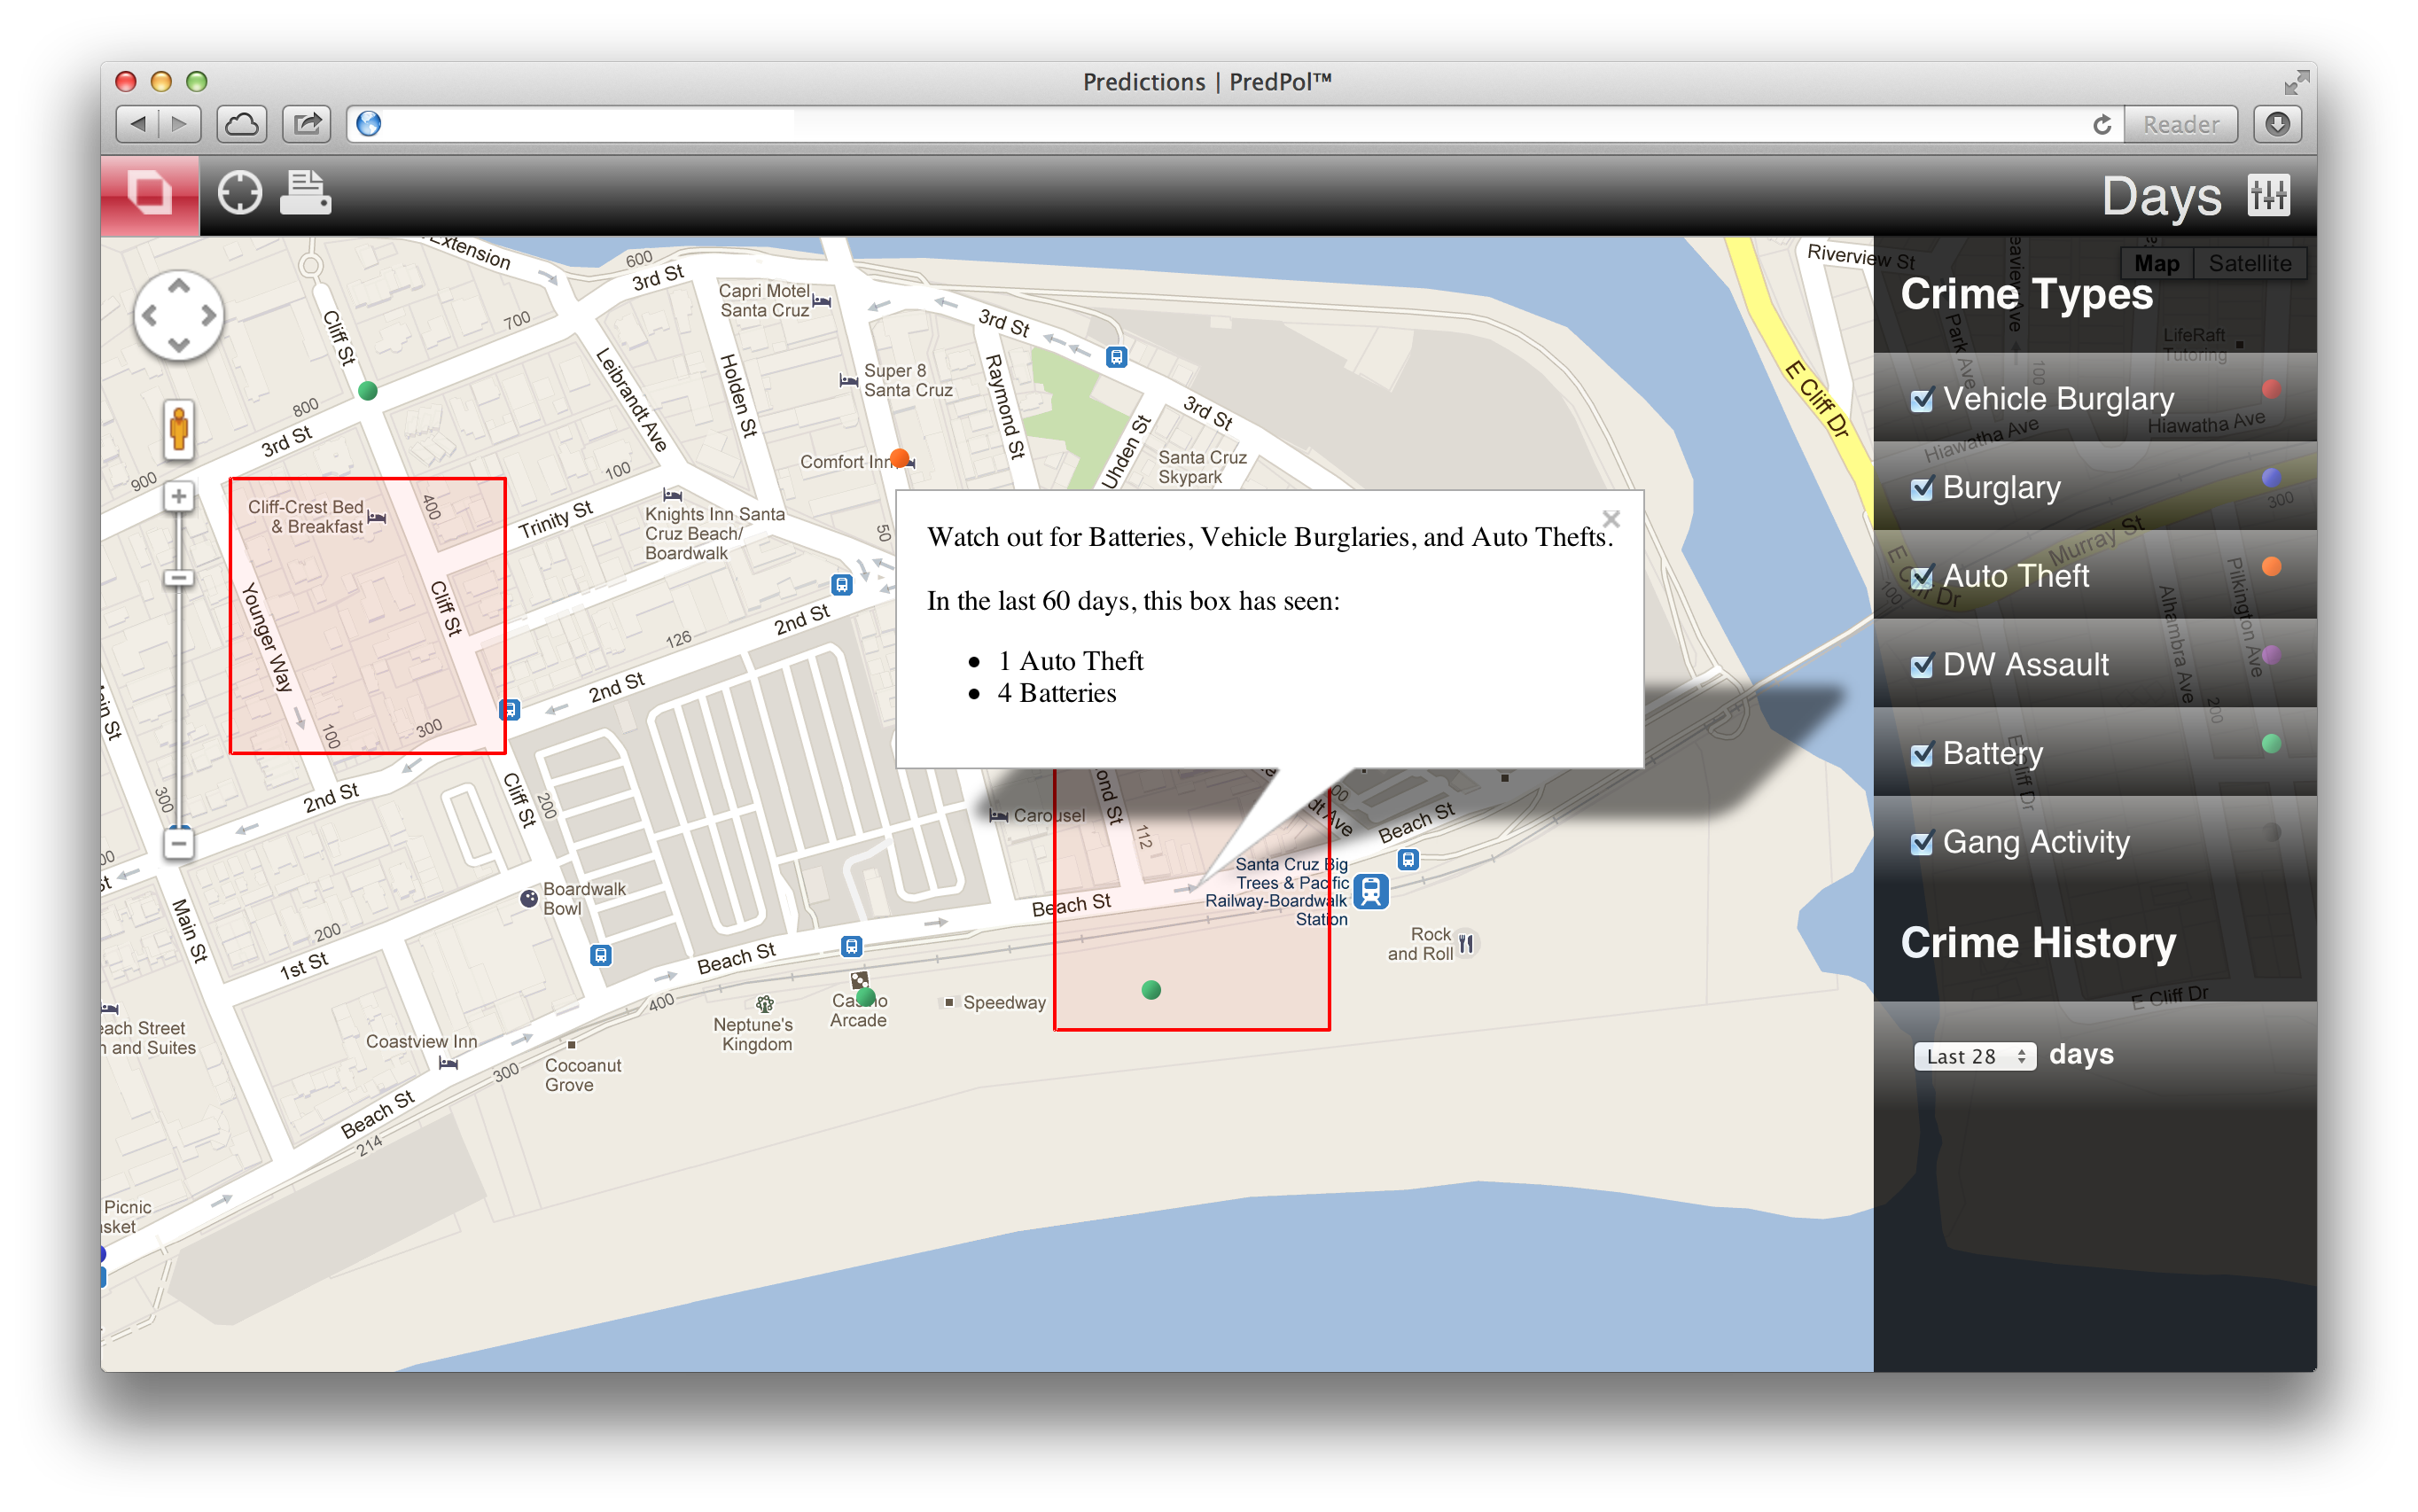This screenshot has height=1512, width=2418.
Task: Click the Boardwalk Bowl map label
Action: [584, 899]
